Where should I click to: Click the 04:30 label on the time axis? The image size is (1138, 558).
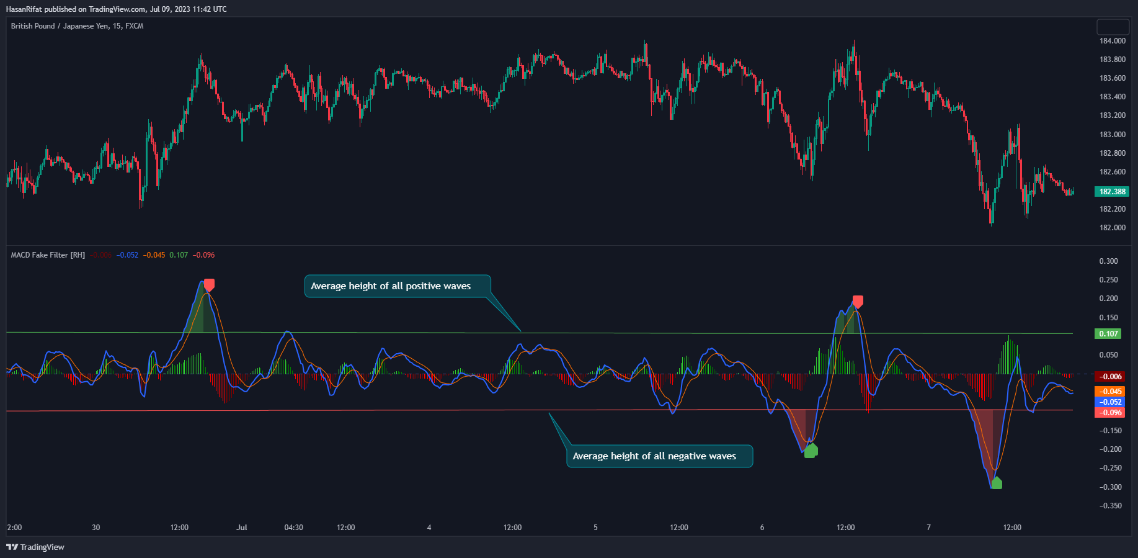tap(294, 528)
